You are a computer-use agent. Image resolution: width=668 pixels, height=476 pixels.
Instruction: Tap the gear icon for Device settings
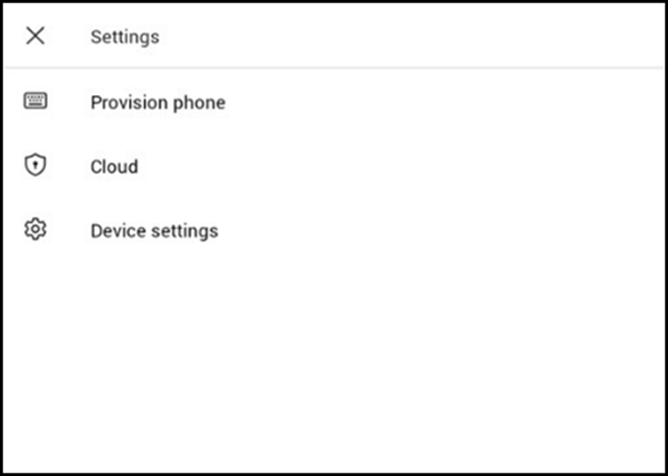pyautogui.click(x=35, y=230)
